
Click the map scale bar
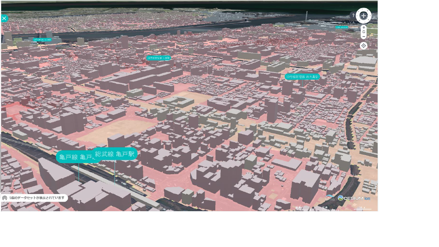pos(362,208)
